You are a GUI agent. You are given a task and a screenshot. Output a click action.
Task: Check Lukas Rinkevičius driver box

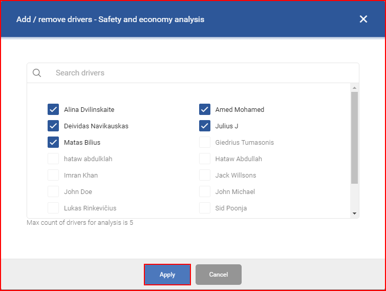(x=53, y=208)
